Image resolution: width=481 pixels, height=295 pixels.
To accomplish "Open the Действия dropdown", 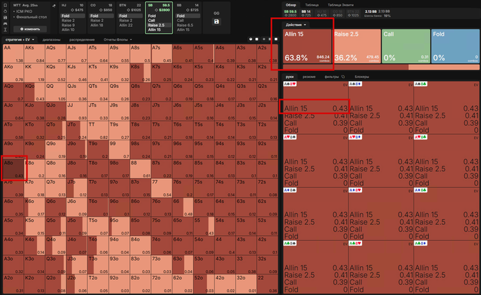I will [x=295, y=25].
